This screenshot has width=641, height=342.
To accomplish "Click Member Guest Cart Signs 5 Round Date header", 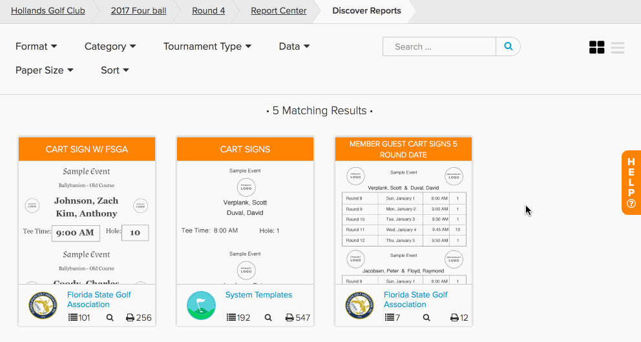I will tap(403, 149).
